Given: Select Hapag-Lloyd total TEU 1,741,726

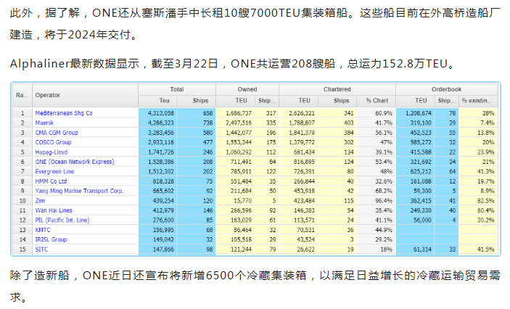Looking at the screenshot, I should (158, 152).
